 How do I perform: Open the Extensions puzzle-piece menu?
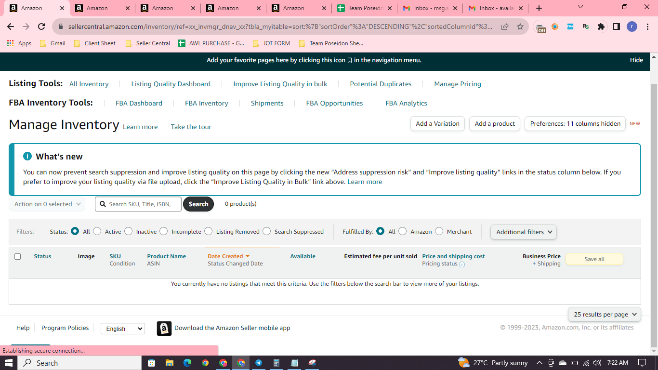601,27
